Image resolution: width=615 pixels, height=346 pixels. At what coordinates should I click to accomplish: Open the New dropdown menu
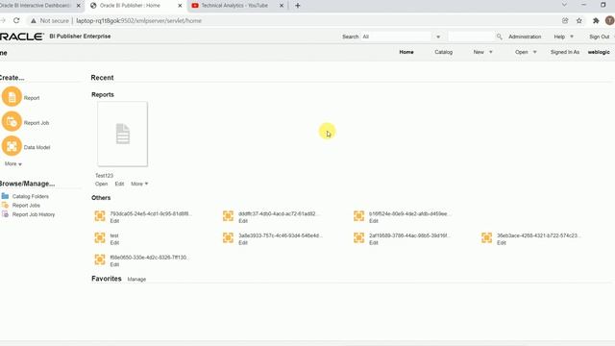(x=482, y=52)
